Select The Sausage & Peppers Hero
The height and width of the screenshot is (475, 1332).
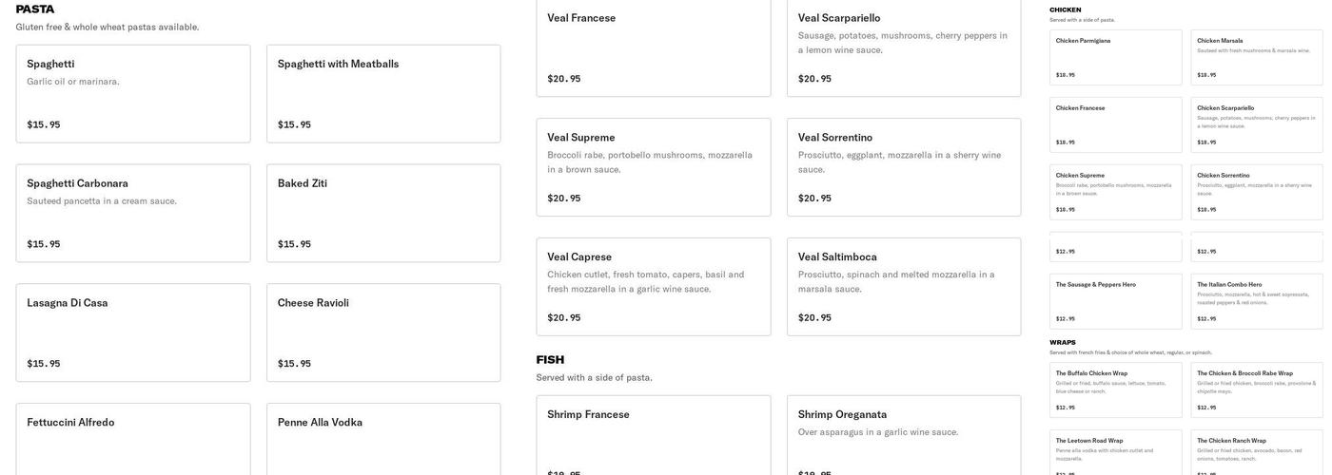coord(1116,301)
